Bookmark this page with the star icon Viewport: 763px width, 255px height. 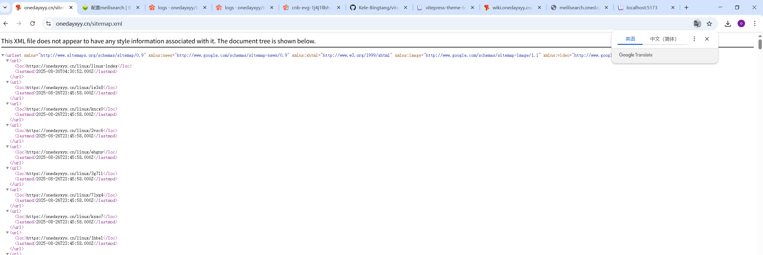709,24
